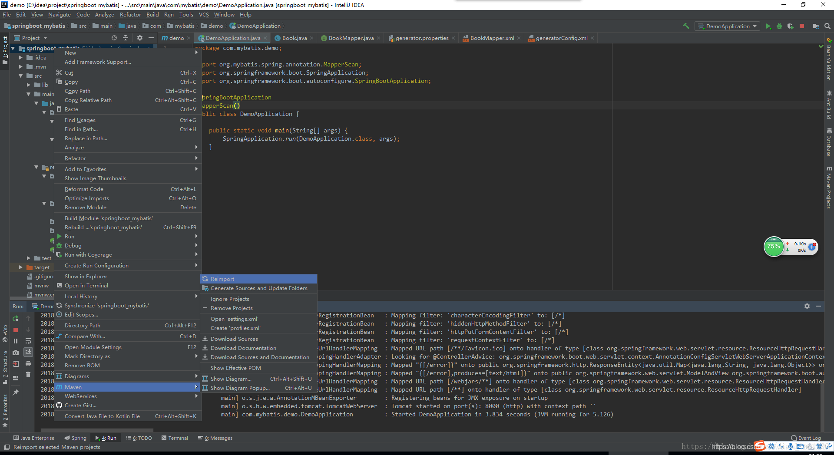Collapse the springboot_mybatis root node
This screenshot has width=834, height=455.
13,48
